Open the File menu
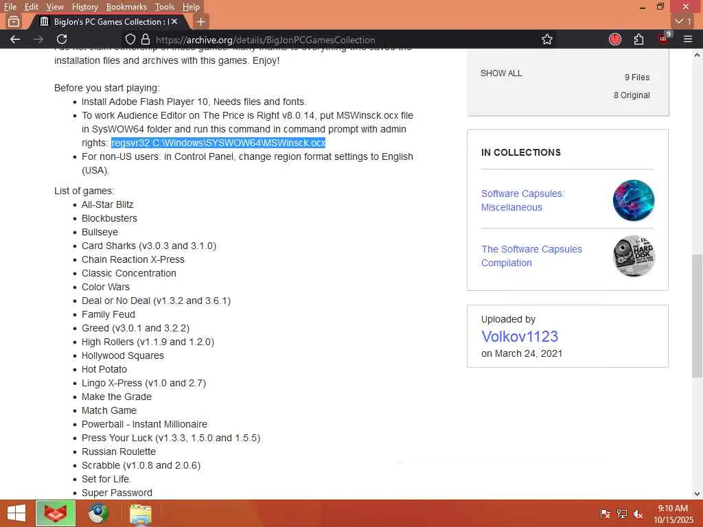This screenshot has width=703, height=527. 10,7
